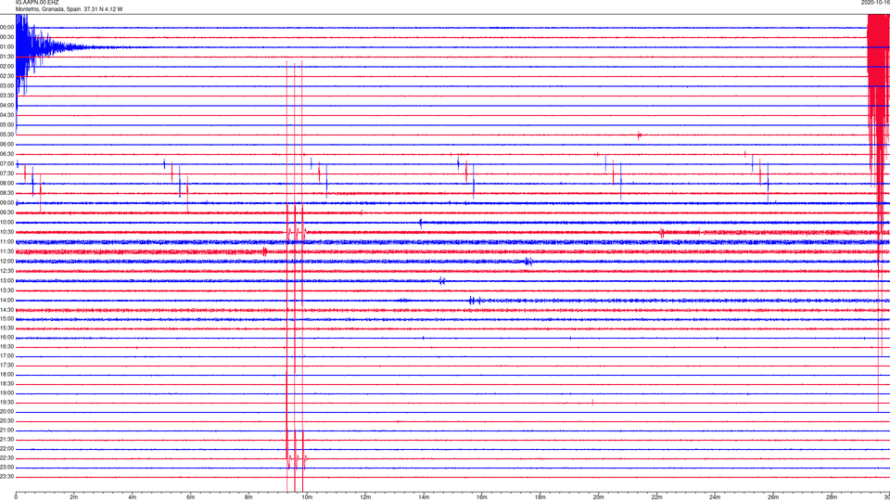The image size is (890, 501).
Task: Click the 10m tick label on minute axis
Action: click(x=307, y=497)
